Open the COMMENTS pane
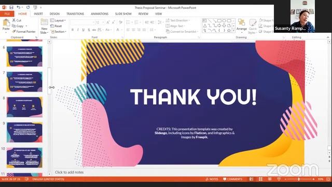The image size is (332, 187). coord(232,179)
